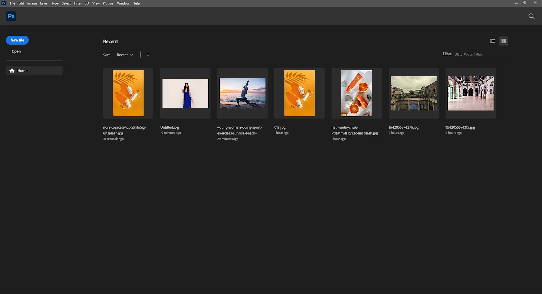Select the Home tab in sidebar
542x294 pixels.
(x=34, y=70)
